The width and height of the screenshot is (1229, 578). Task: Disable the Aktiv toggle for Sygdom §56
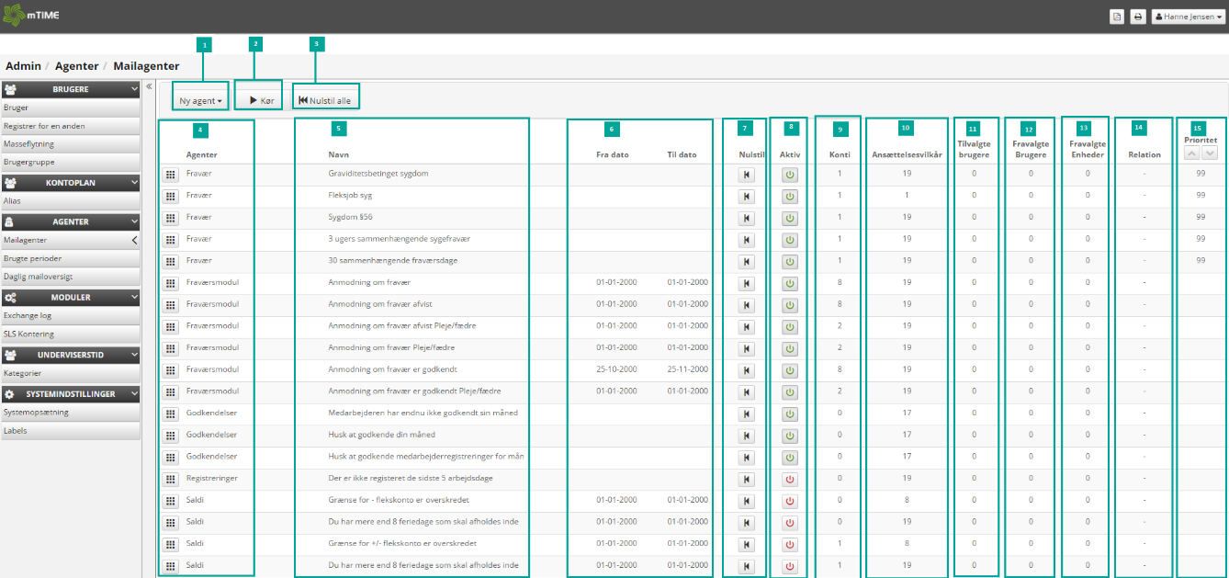(x=789, y=218)
